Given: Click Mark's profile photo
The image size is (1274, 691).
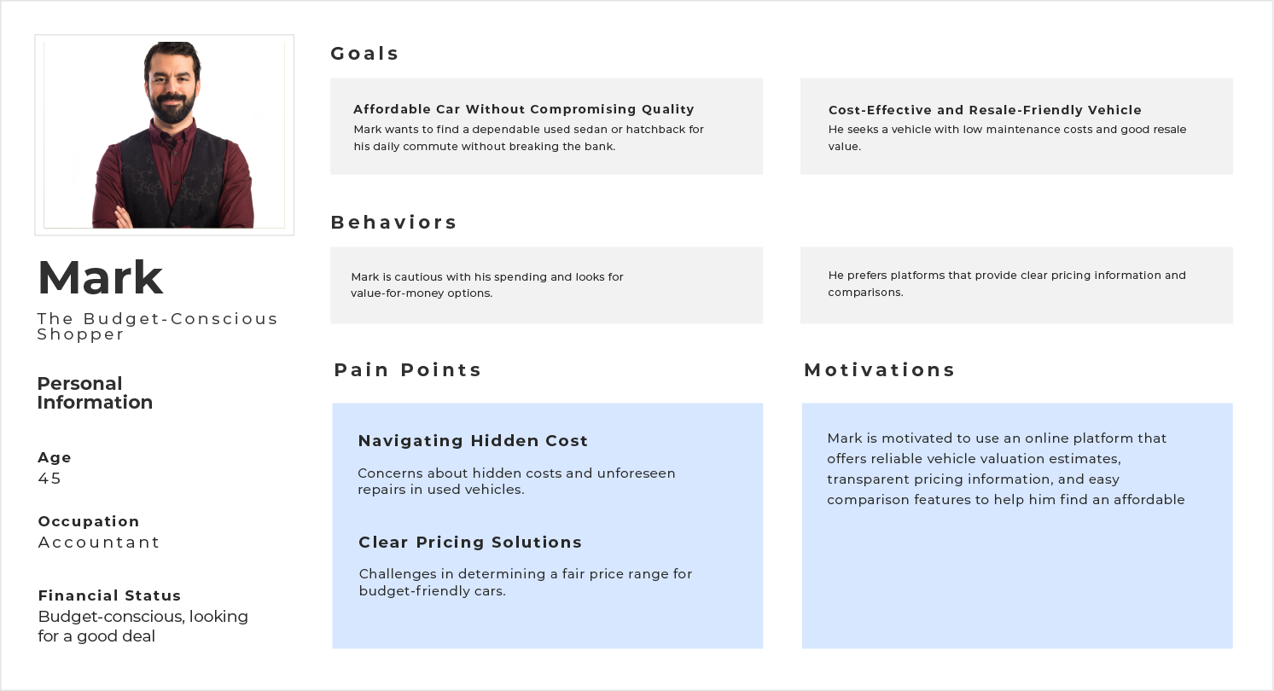Looking at the screenshot, I should (x=165, y=135).
